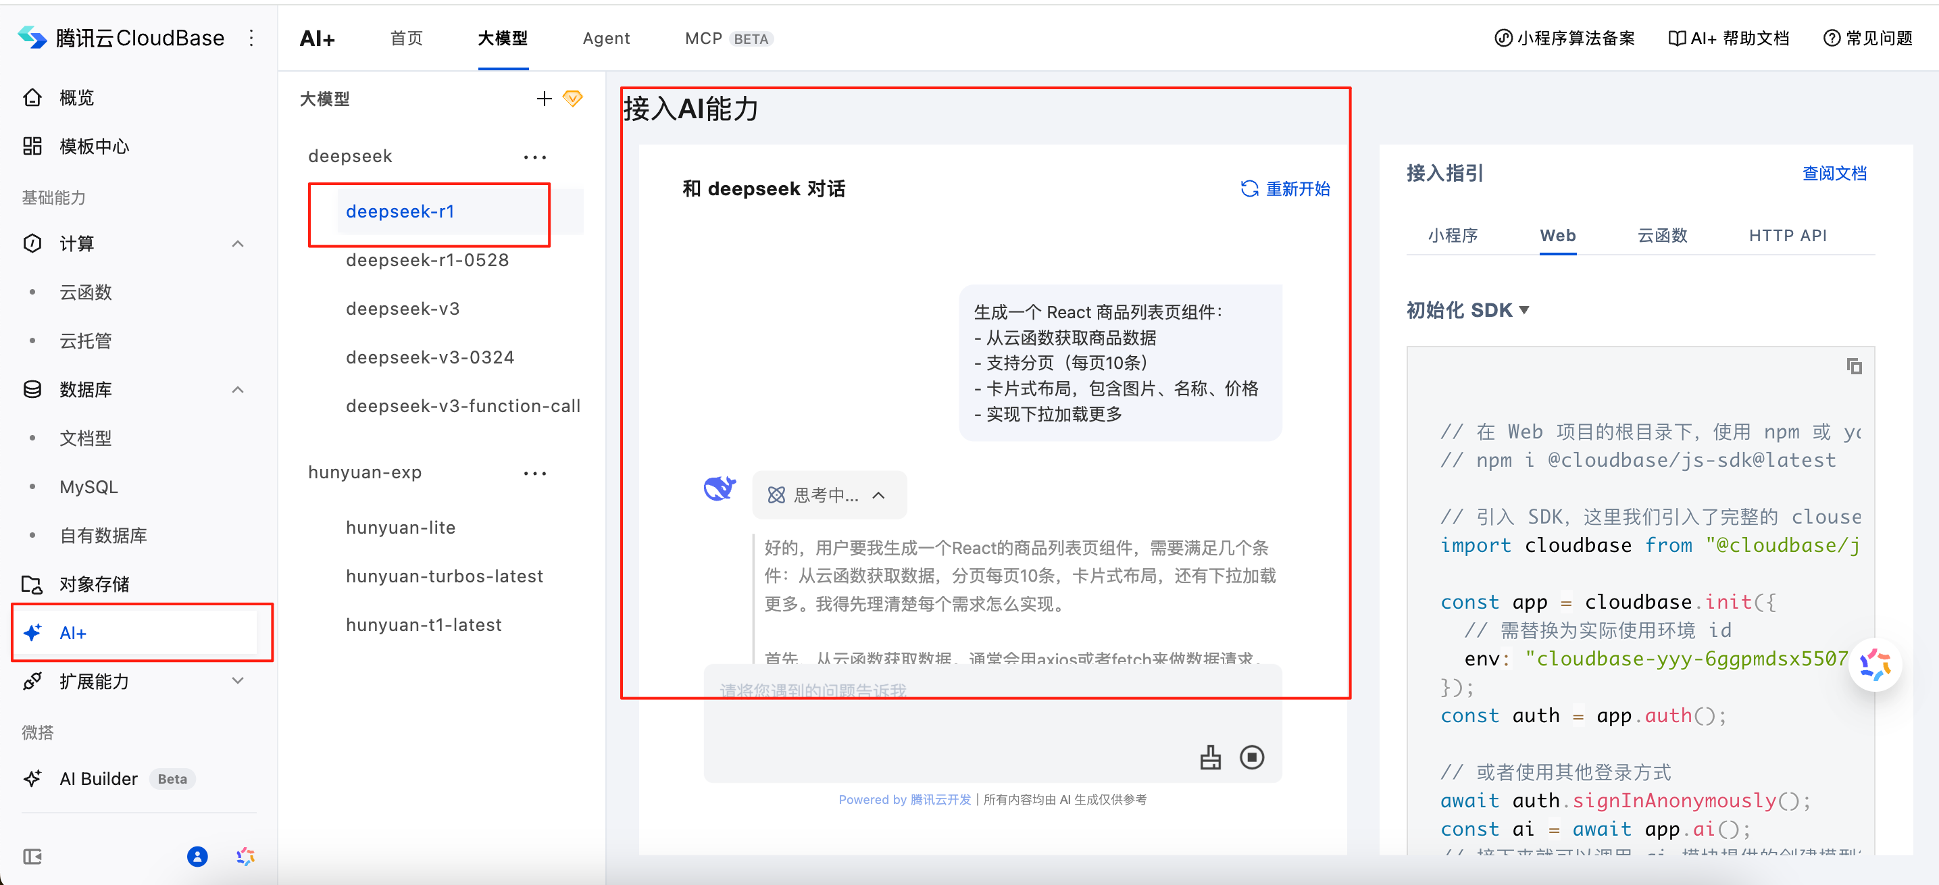This screenshot has height=885, width=1939.
Task: Select hunyuan-lite model
Action: tap(401, 528)
